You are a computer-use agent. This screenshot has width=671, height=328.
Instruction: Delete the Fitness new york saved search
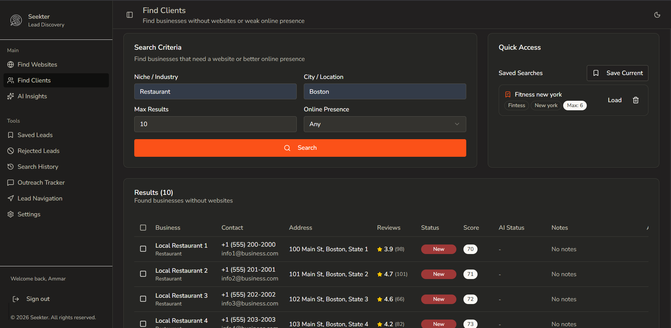[636, 100]
